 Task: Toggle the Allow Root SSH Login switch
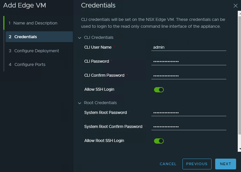(159, 141)
